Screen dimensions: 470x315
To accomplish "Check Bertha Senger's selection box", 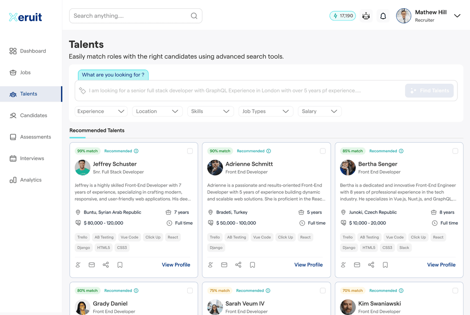I will pyautogui.click(x=455, y=151).
